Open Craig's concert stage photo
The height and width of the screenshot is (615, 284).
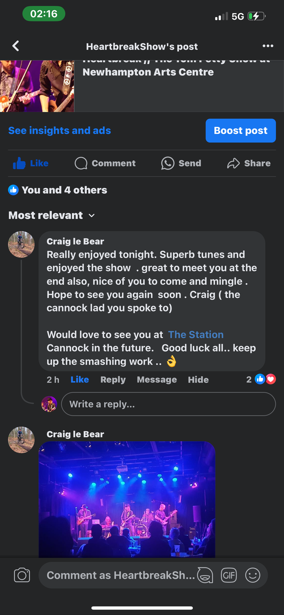(x=127, y=499)
